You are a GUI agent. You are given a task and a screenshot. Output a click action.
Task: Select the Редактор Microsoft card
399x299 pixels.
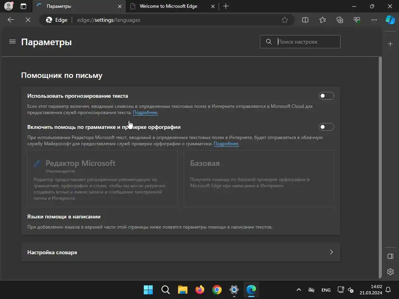tap(102, 178)
